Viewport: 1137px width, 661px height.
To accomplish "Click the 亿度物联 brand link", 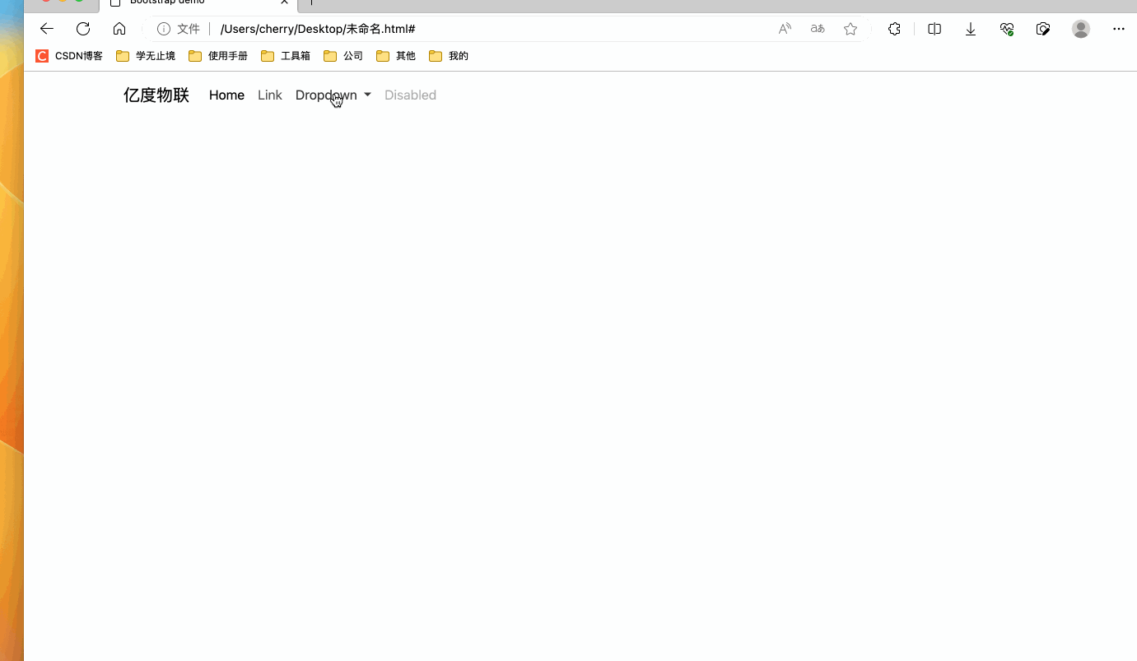I will click(156, 95).
